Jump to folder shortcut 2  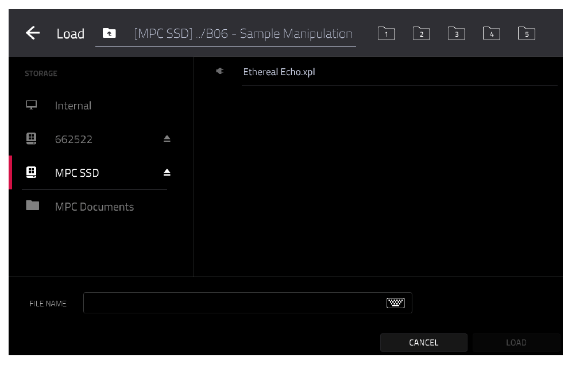pyautogui.click(x=422, y=33)
